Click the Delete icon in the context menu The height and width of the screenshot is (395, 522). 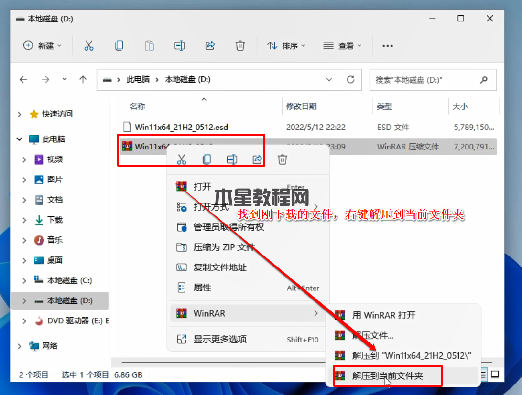coord(283,160)
